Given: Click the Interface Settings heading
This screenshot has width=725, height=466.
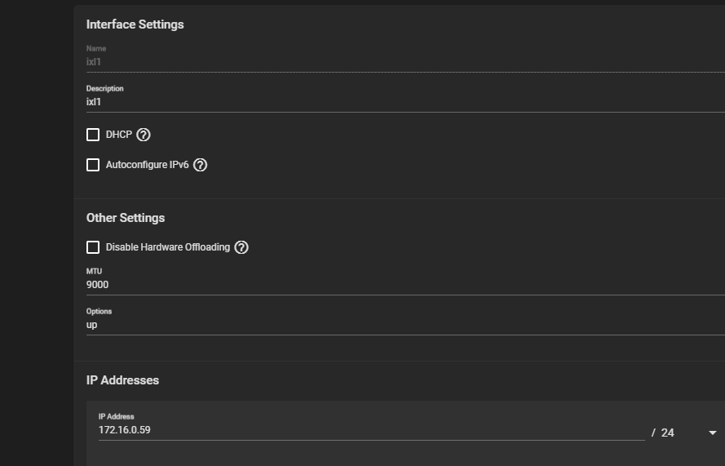Looking at the screenshot, I should [x=135, y=24].
